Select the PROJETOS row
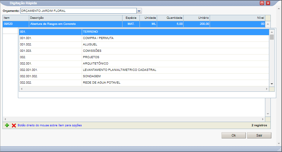Image resolution: width=282 pixels, height=152 pixels. coord(144,57)
